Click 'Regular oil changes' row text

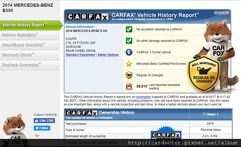pyautogui.click(x=149, y=75)
